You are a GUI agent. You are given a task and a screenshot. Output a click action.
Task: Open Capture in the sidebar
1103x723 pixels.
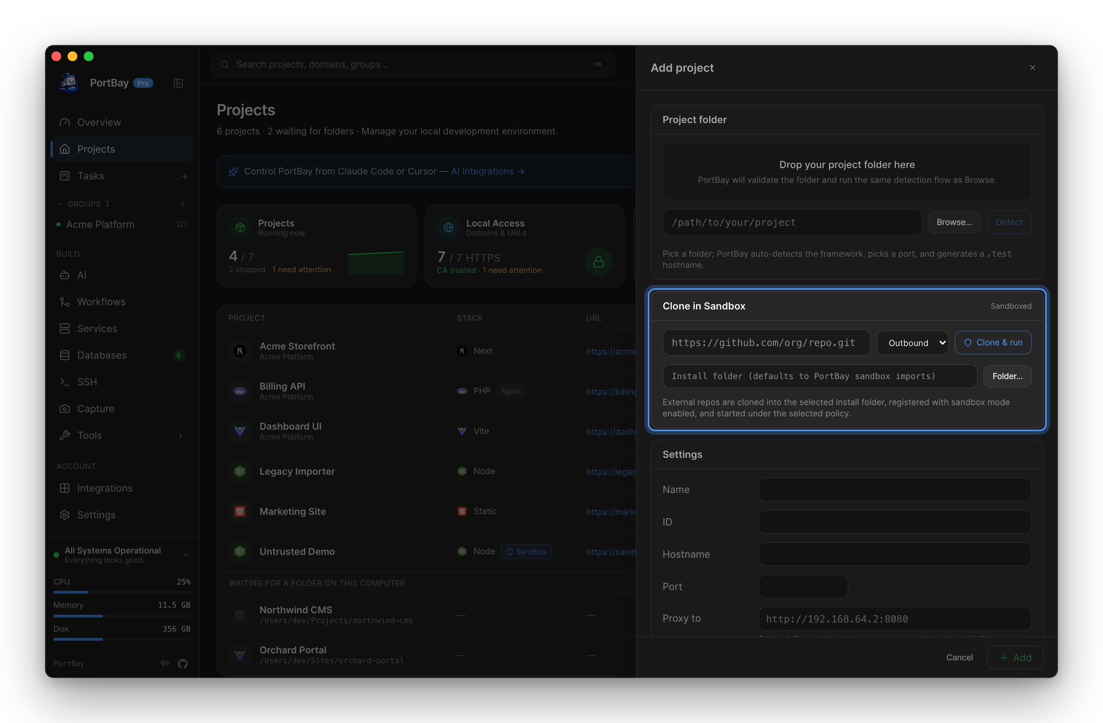tap(122, 409)
